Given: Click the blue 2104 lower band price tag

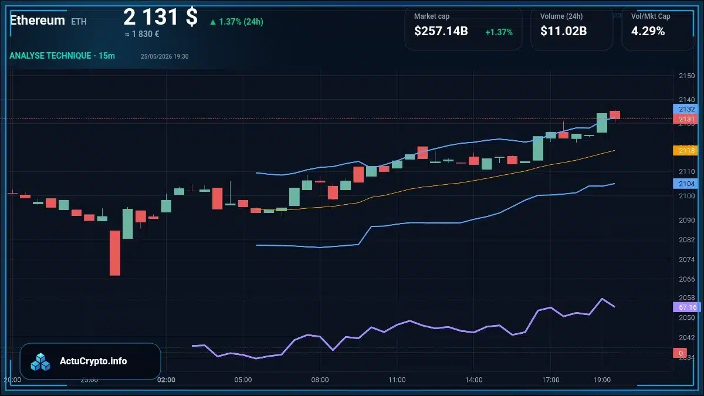Looking at the screenshot, I should coord(685,184).
